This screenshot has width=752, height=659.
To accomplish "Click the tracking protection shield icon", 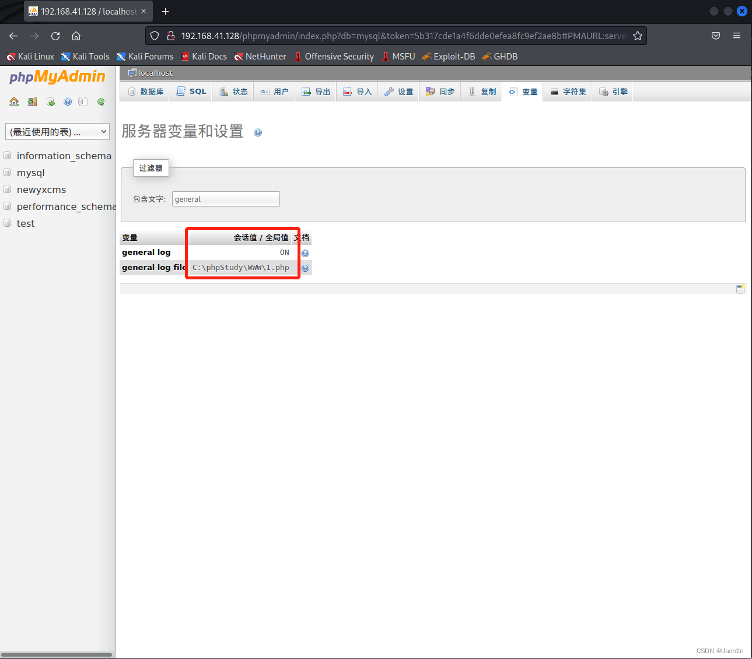I will 155,36.
